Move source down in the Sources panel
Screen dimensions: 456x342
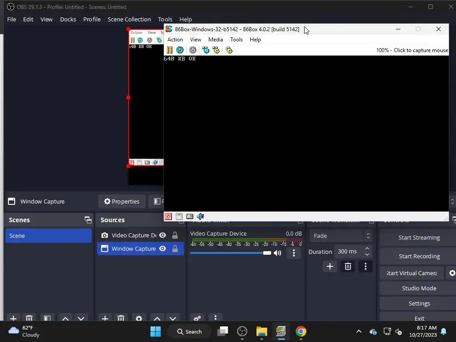[173, 318]
